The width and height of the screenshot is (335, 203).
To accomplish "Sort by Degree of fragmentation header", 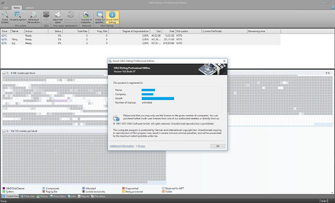I will click(x=129, y=31).
